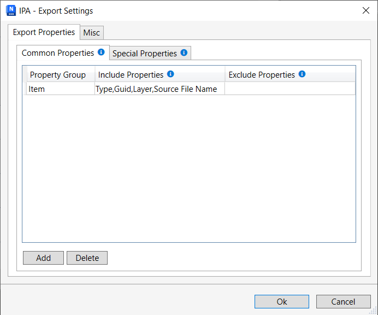
Task: Select the Common Properties tab
Action: click(58, 53)
